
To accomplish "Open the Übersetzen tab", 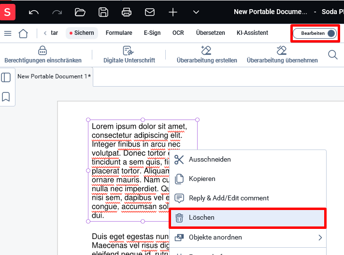I will click(210, 33).
